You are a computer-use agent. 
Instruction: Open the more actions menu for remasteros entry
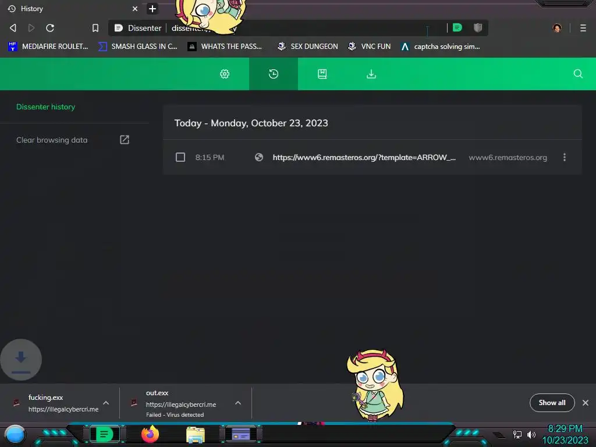click(565, 157)
